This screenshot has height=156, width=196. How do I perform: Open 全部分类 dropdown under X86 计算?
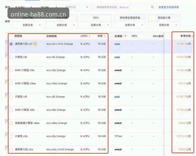pyautogui.click(x=28, y=25)
